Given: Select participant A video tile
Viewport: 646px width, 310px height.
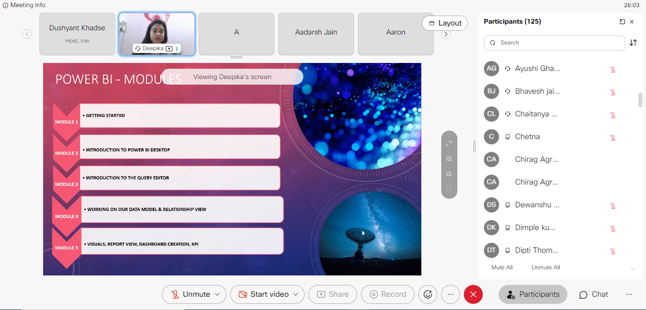Looking at the screenshot, I should [x=237, y=34].
